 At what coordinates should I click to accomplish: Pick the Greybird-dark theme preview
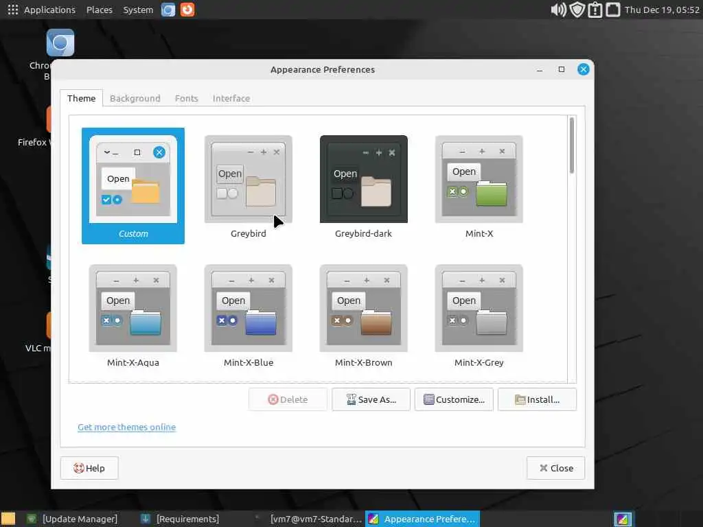pyautogui.click(x=363, y=179)
